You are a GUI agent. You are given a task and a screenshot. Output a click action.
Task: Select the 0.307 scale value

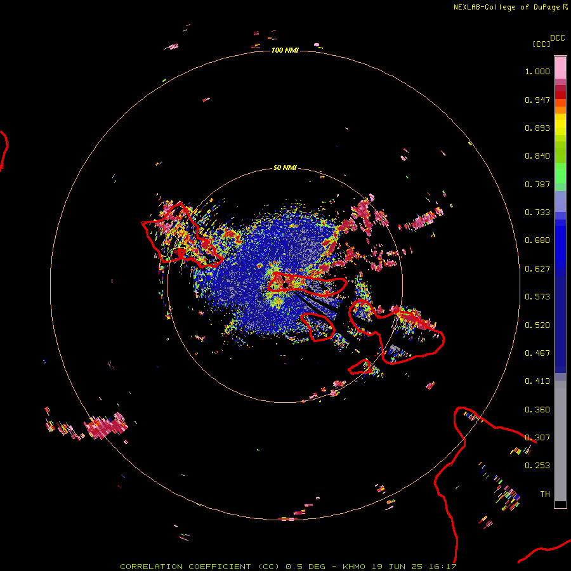tap(537, 438)
